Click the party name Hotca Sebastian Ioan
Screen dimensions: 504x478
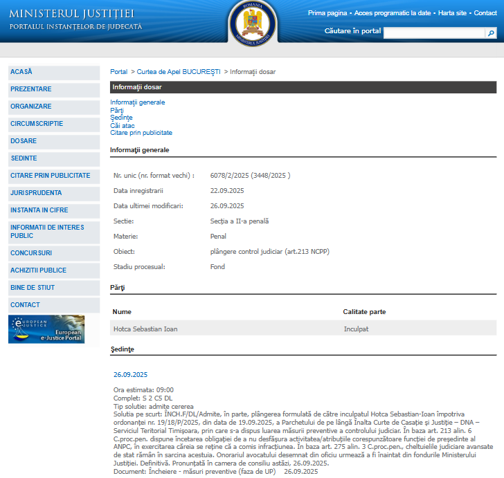[x=145, y=329]
